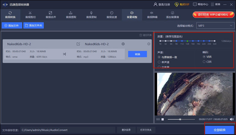This screenshot has height=135, width=236.
Task: Open the 帮助中心 help center
Action: [200, 4]
